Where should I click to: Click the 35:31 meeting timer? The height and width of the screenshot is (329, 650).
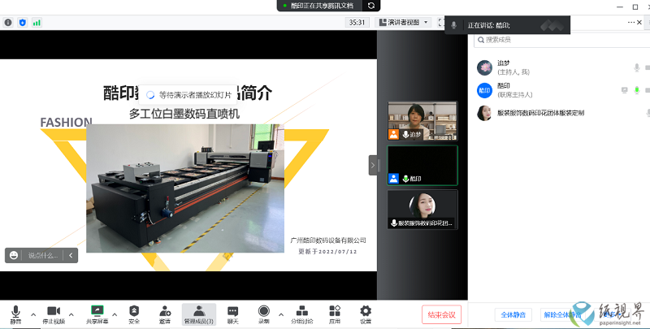(357, 23)
